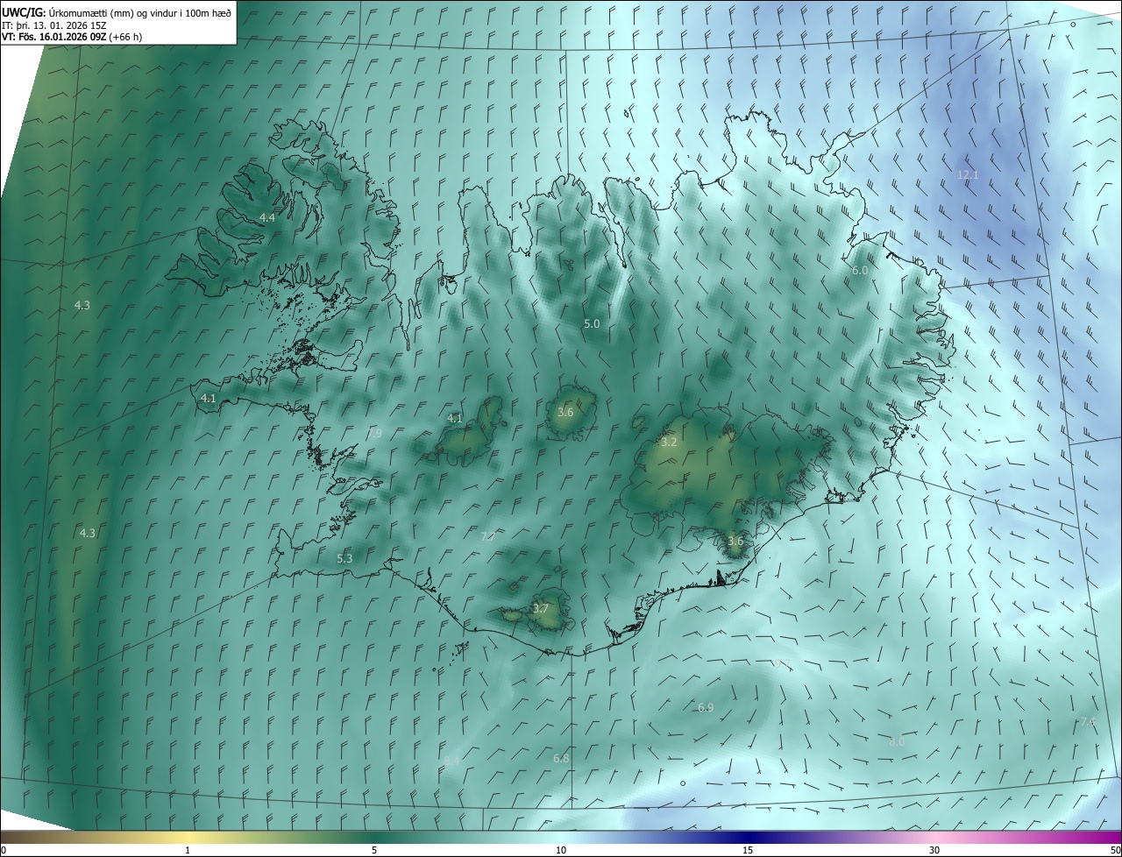Select the 7.9 value in west Iceland
Viewport: 1122px width, 857px height.
[374, 433]
